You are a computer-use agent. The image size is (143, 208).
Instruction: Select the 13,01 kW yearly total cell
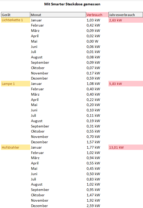pyautogui.click(x=126, y=147)
